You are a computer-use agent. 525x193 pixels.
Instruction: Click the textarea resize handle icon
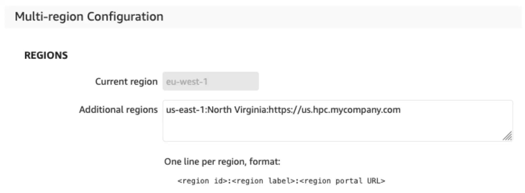coord(507,136)
